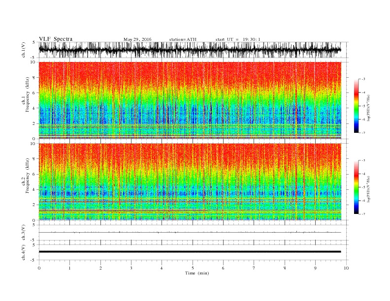Screen dimensions: 390x301
Task: Click the "6" kHz tick of ch.2 spectrogram
Action: coord(34,174)
